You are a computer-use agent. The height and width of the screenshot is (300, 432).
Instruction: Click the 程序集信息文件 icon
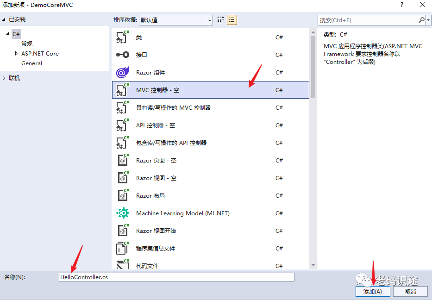[x=123, y=248]
